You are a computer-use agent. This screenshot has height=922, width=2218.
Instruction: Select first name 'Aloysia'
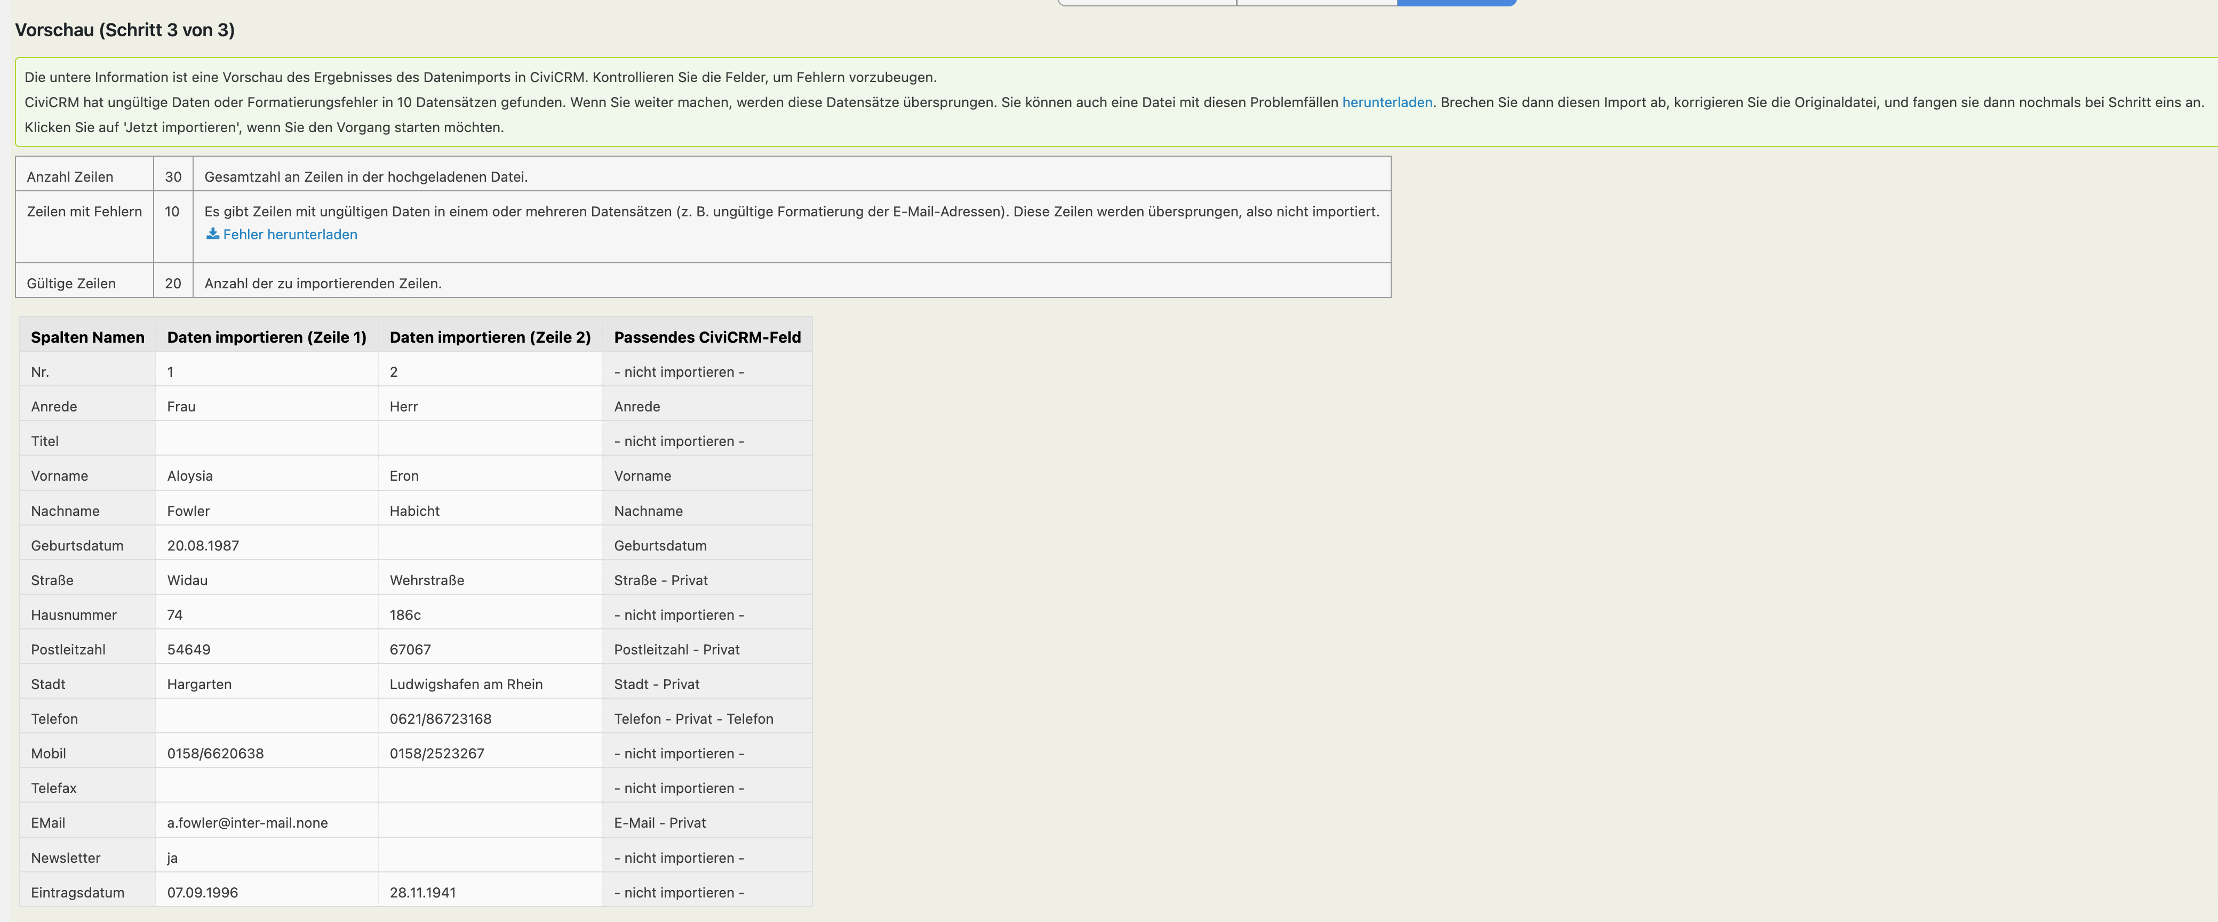(x=190, y=476)
